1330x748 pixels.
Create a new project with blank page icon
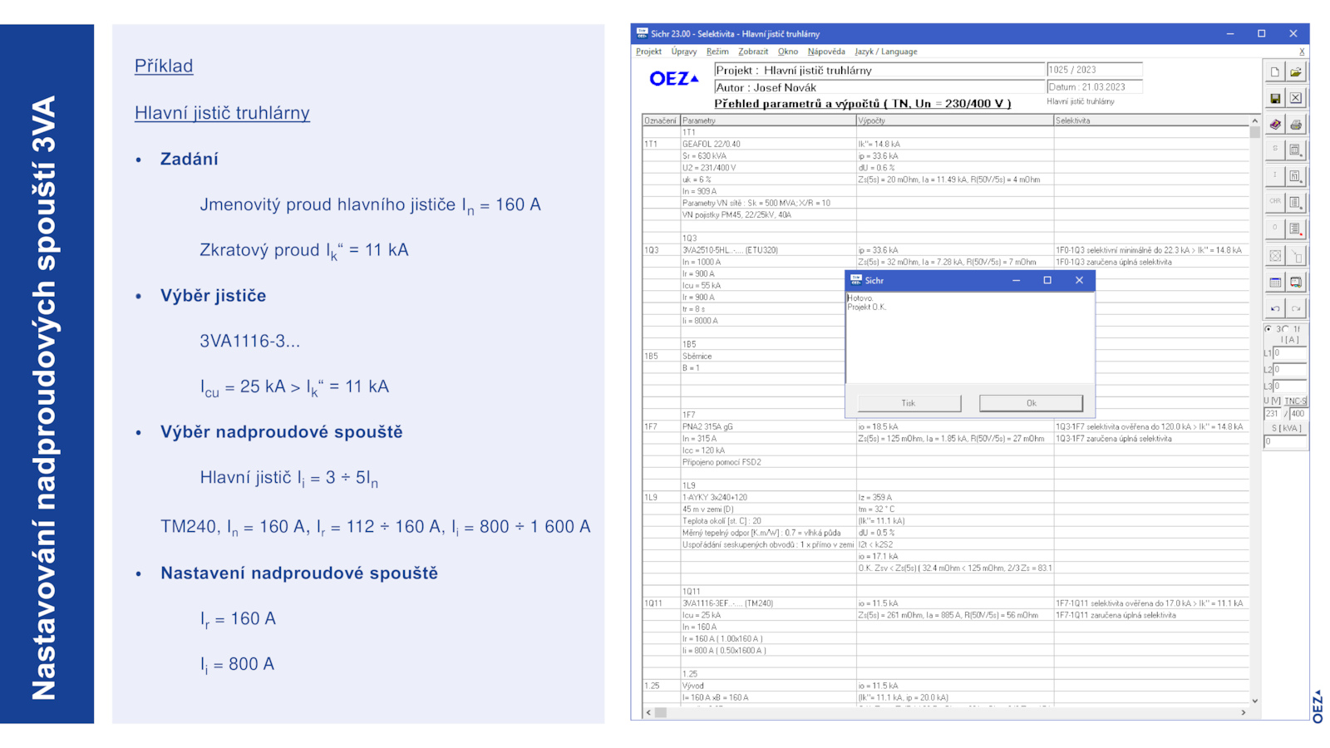tap(1275, 72)
